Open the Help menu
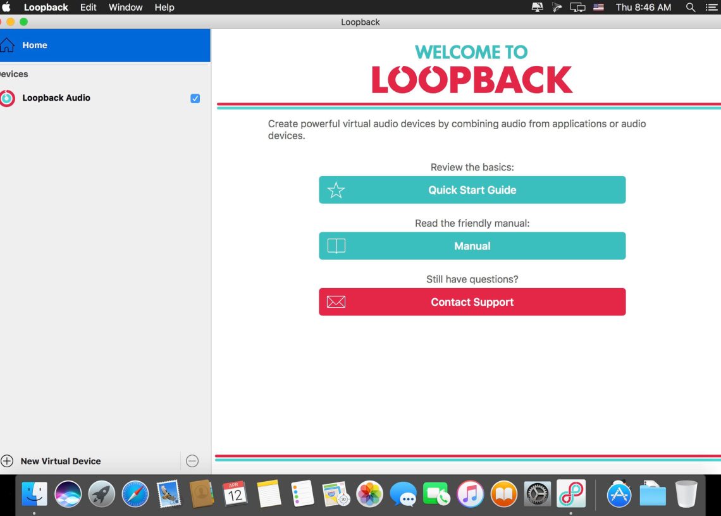 coord(164,7)
